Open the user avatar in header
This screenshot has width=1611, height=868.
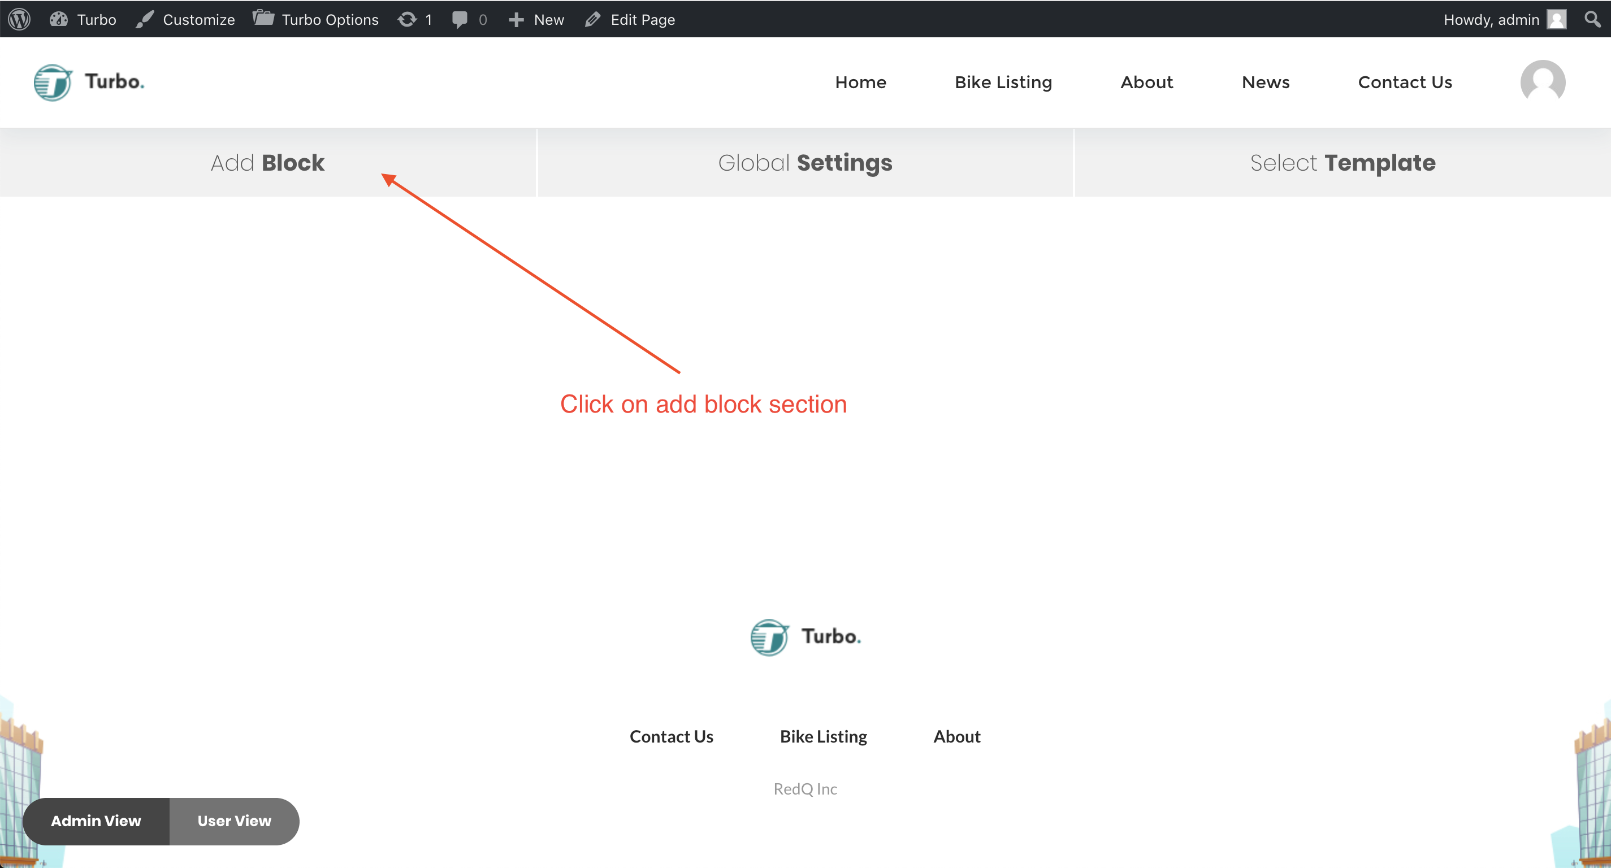(x=1542, y=82)
